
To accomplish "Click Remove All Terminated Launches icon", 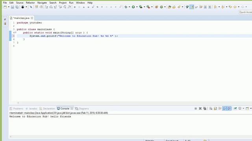I will [x=205, y=108].
